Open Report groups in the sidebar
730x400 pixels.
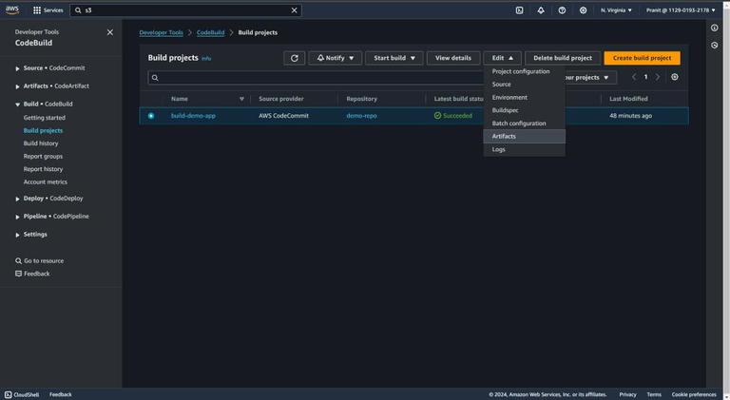pos(43,156)
